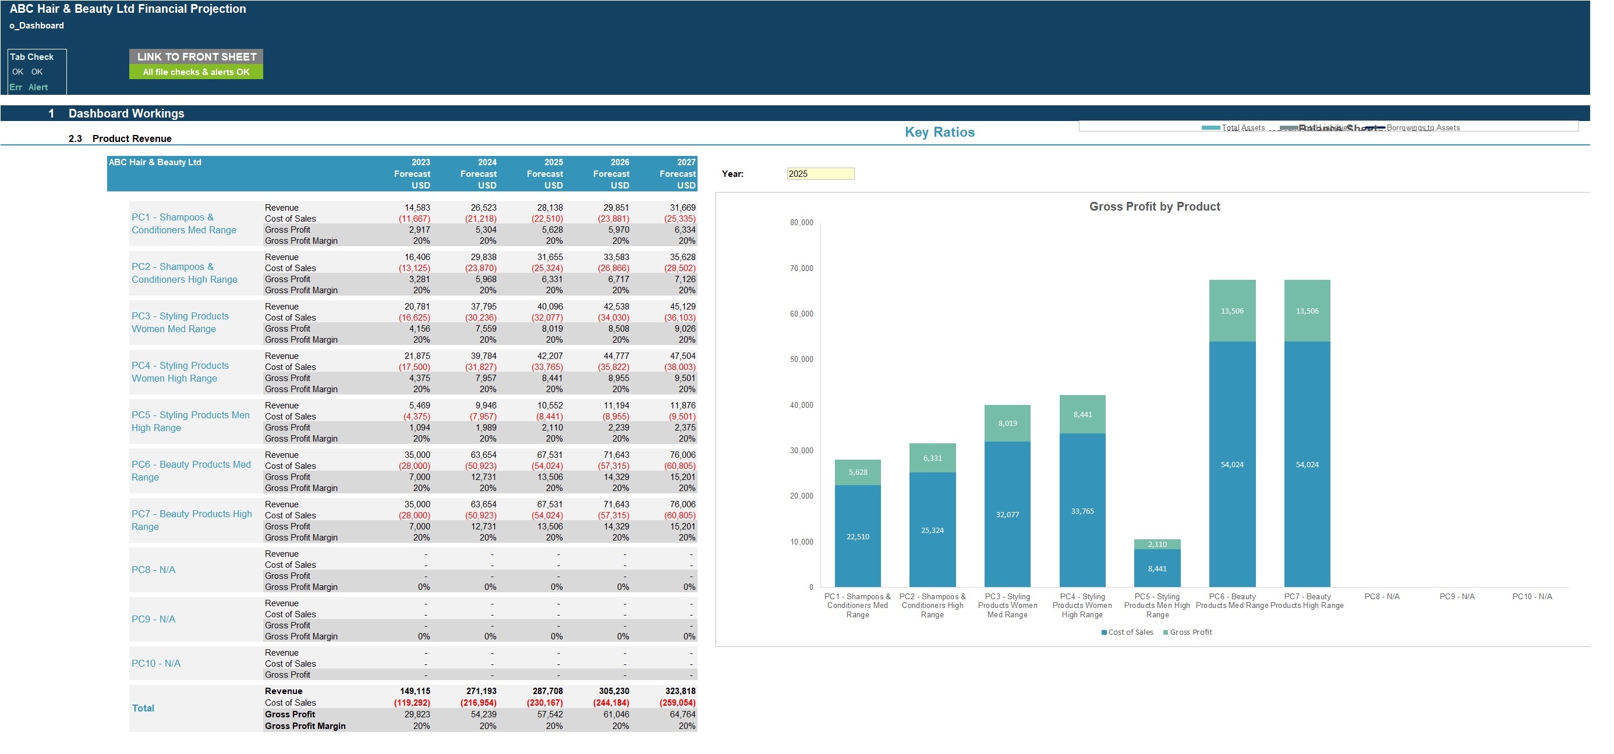1614x754 pixels.
Task: Click the PC5 gross profit bar segment 2,110
Action: pos(1158,544)
